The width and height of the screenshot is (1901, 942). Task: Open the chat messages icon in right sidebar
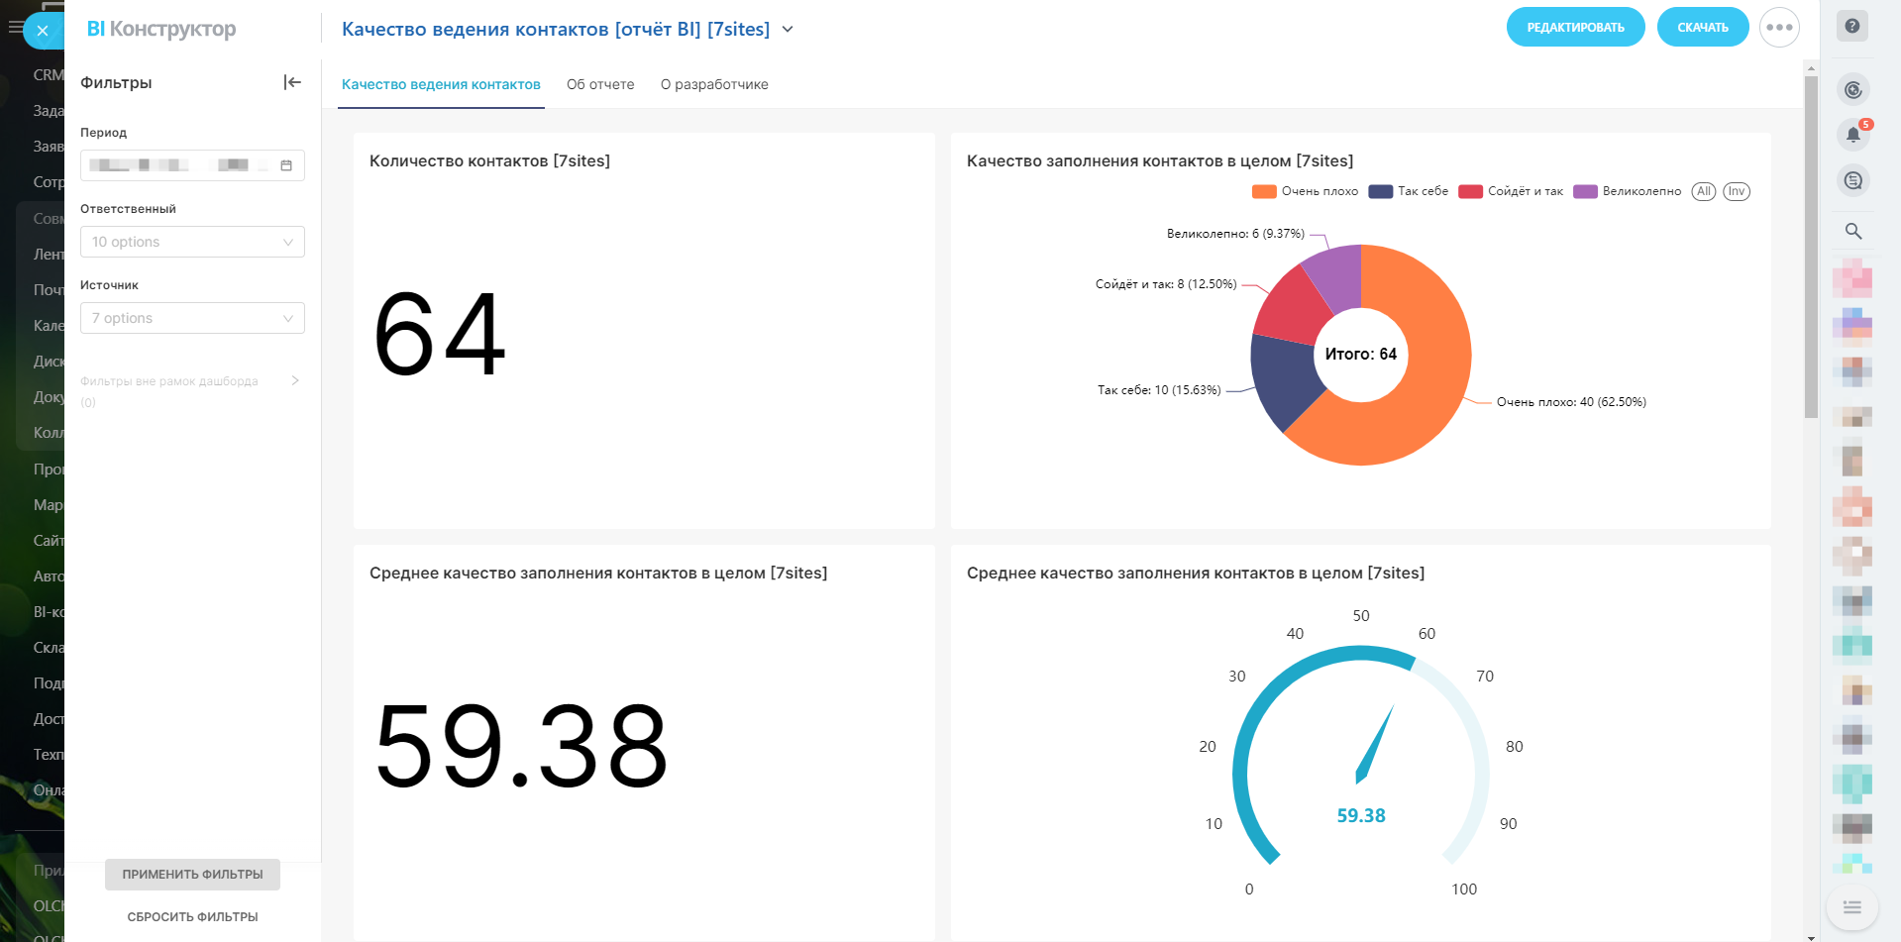tap(1853, 180)
